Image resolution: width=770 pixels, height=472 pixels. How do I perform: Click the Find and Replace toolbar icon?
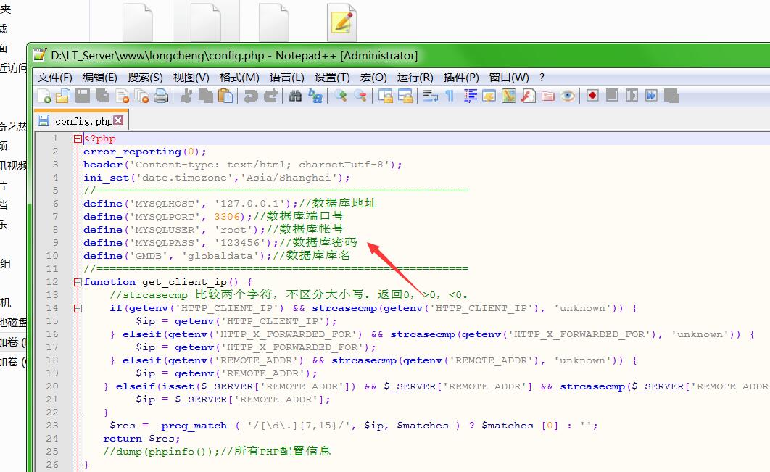point(315,96)
